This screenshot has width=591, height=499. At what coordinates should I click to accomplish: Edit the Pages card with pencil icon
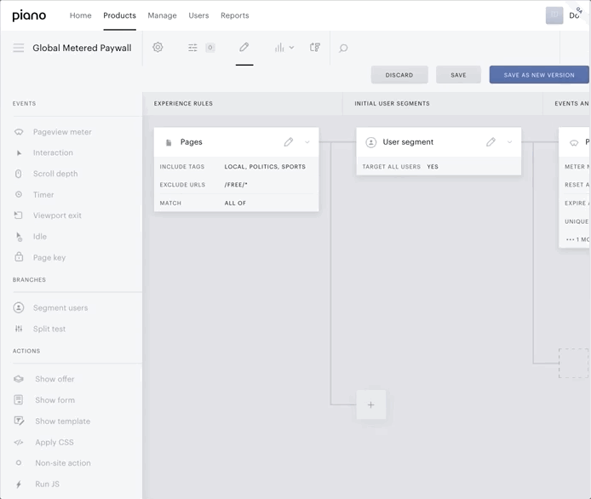click(x=289, y=142)
